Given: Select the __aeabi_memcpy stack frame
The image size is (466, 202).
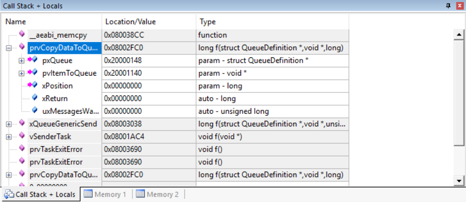Looking at the screenshot, I should [x=58, y=35].
